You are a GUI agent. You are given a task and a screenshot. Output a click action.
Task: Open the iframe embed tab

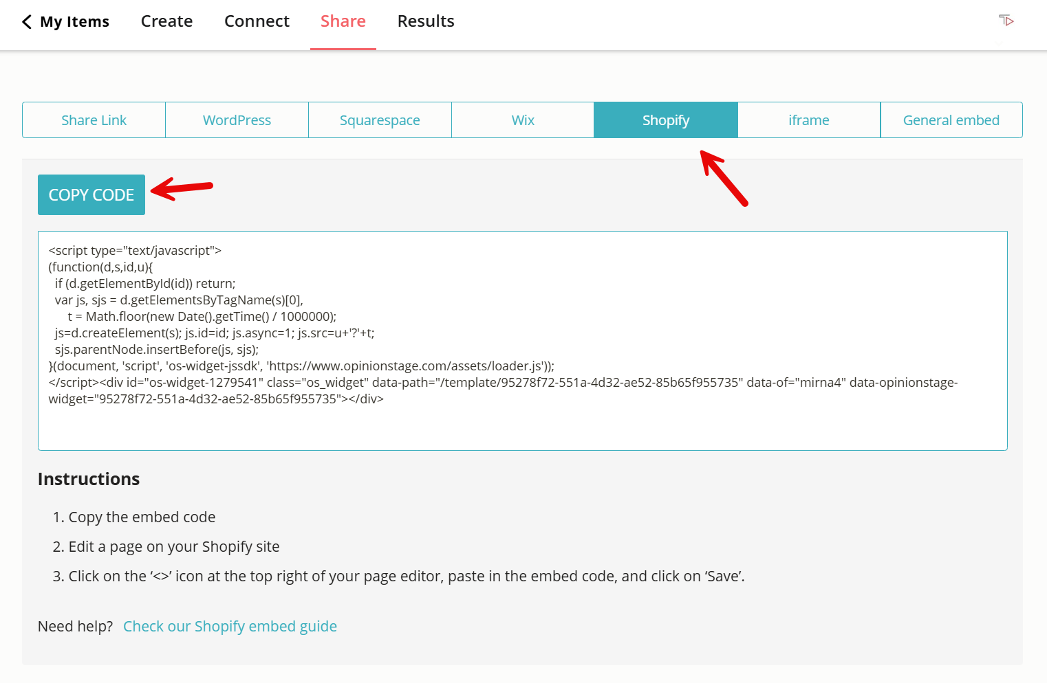coord(808,120)
